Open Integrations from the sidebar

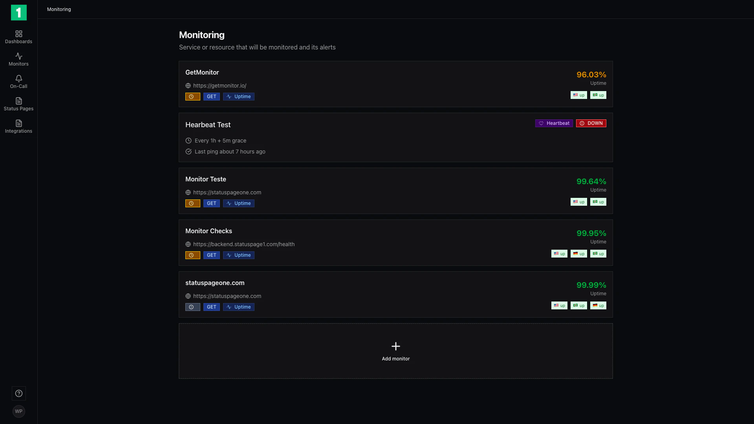[18, 126]
